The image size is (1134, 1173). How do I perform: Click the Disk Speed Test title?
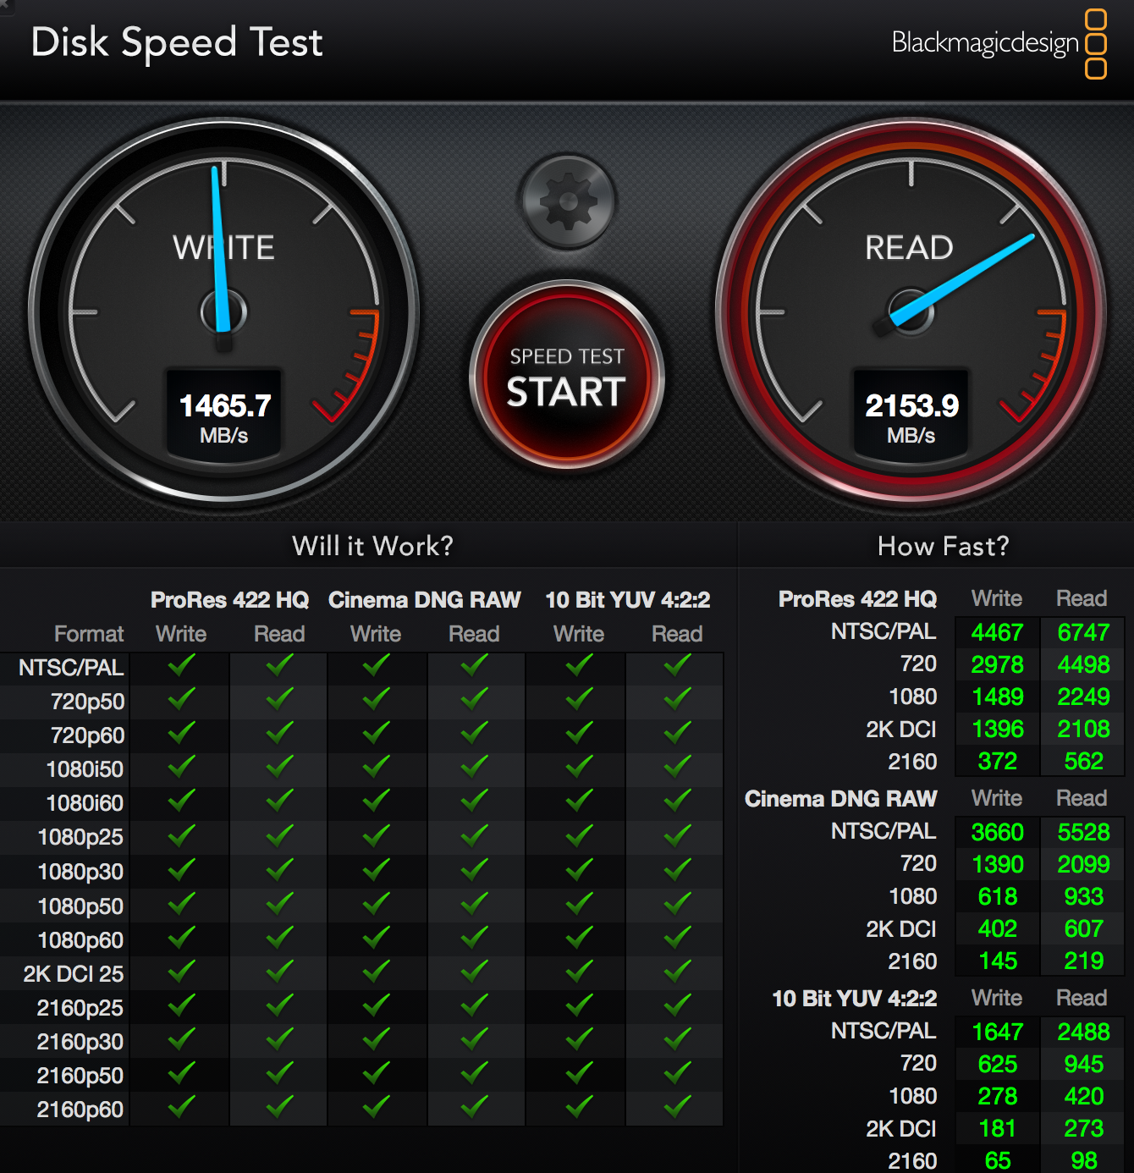point(177,42)
